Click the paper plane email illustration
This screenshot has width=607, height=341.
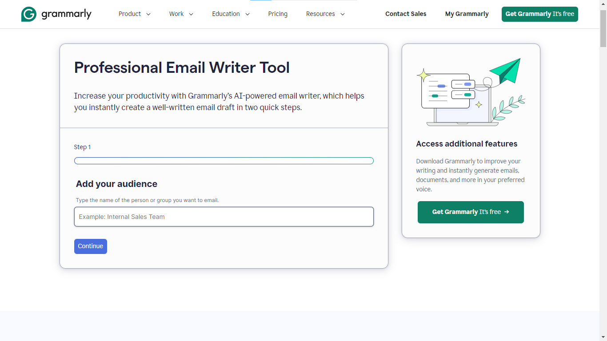pos(471,92)
